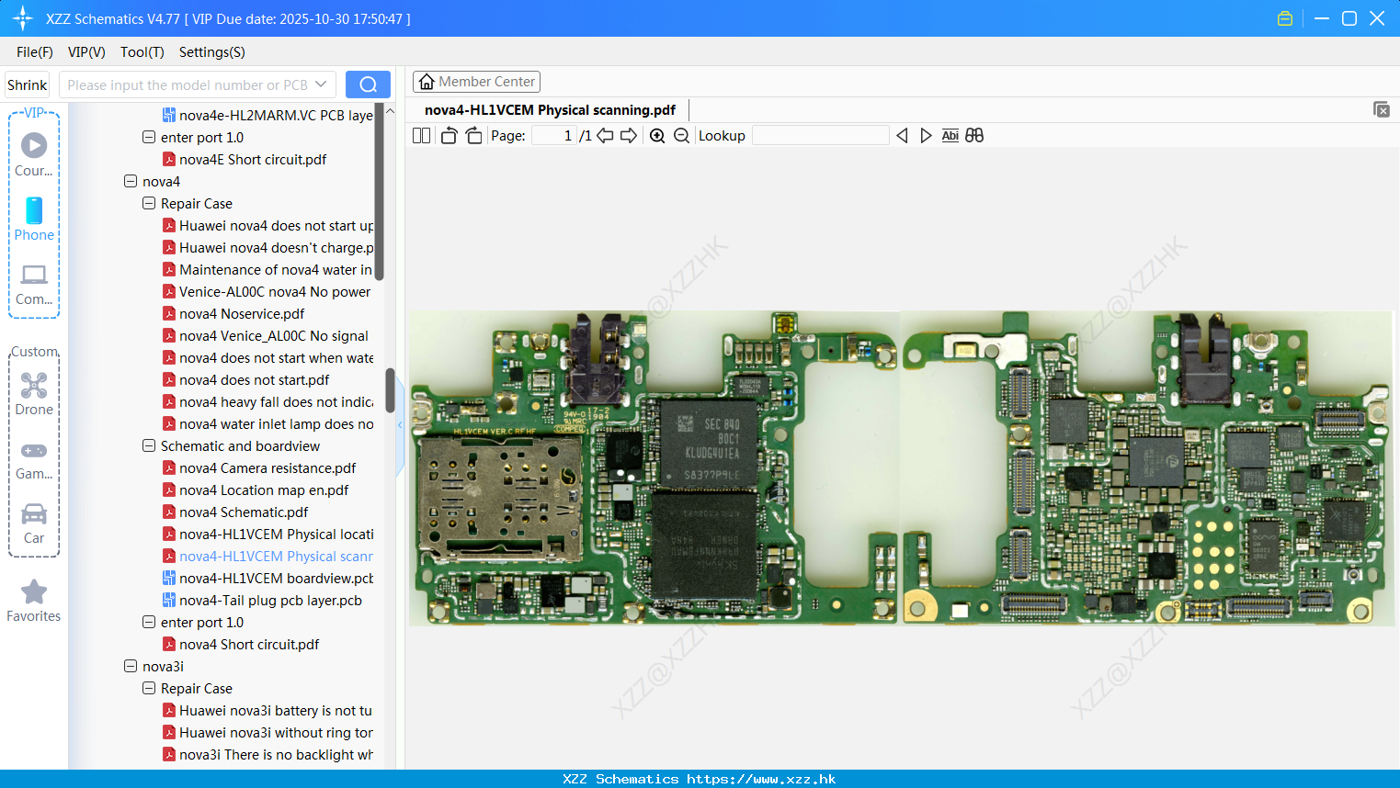1400x788 pixels.
Task: Open Huawei nova4 doesn't charge file
Action: (x=267, y=247)
